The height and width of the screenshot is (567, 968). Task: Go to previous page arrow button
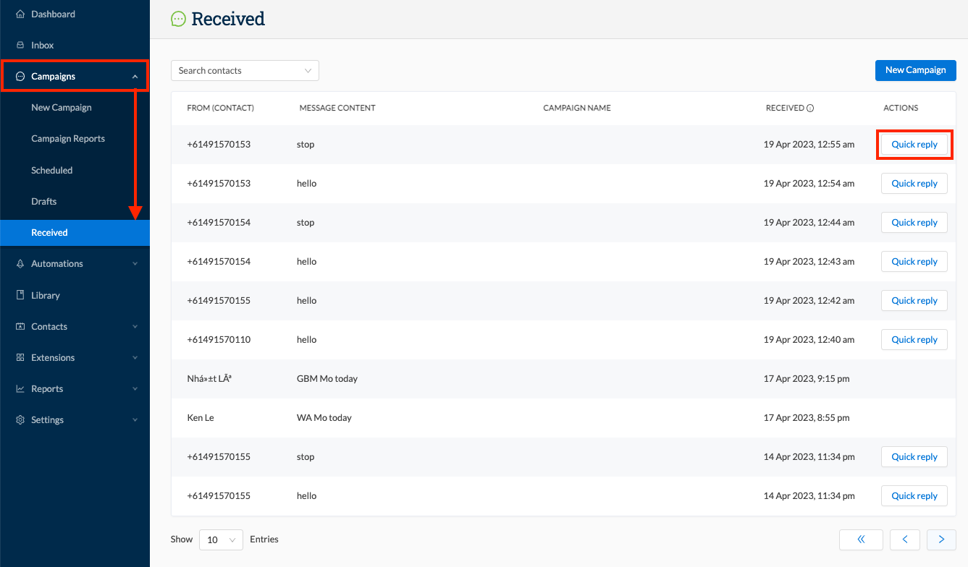905,540
